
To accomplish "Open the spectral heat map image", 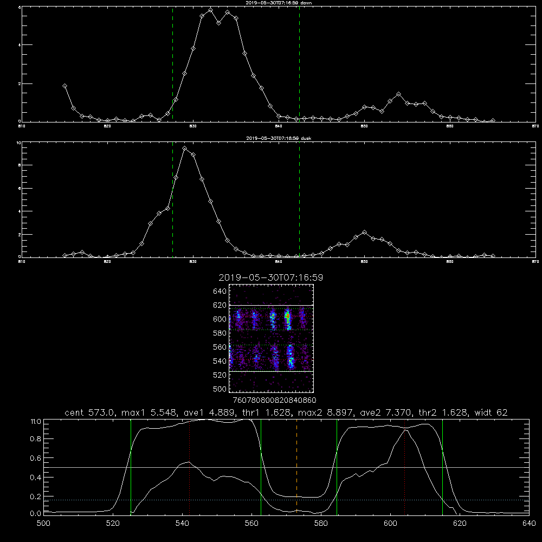I will click(x=272, y=338).
